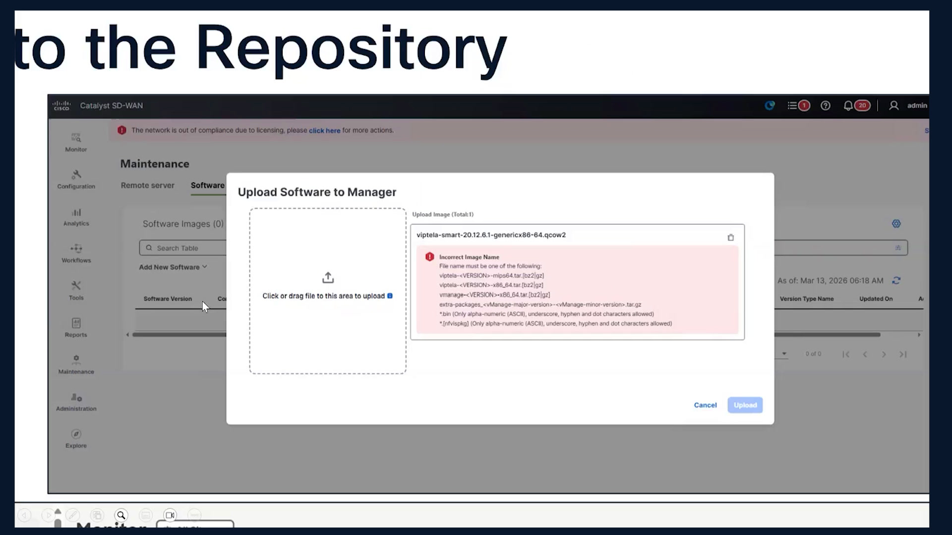This screenshot has height=535, width=952.
Task: Refresh the software images table
Action: click(896, 280)
